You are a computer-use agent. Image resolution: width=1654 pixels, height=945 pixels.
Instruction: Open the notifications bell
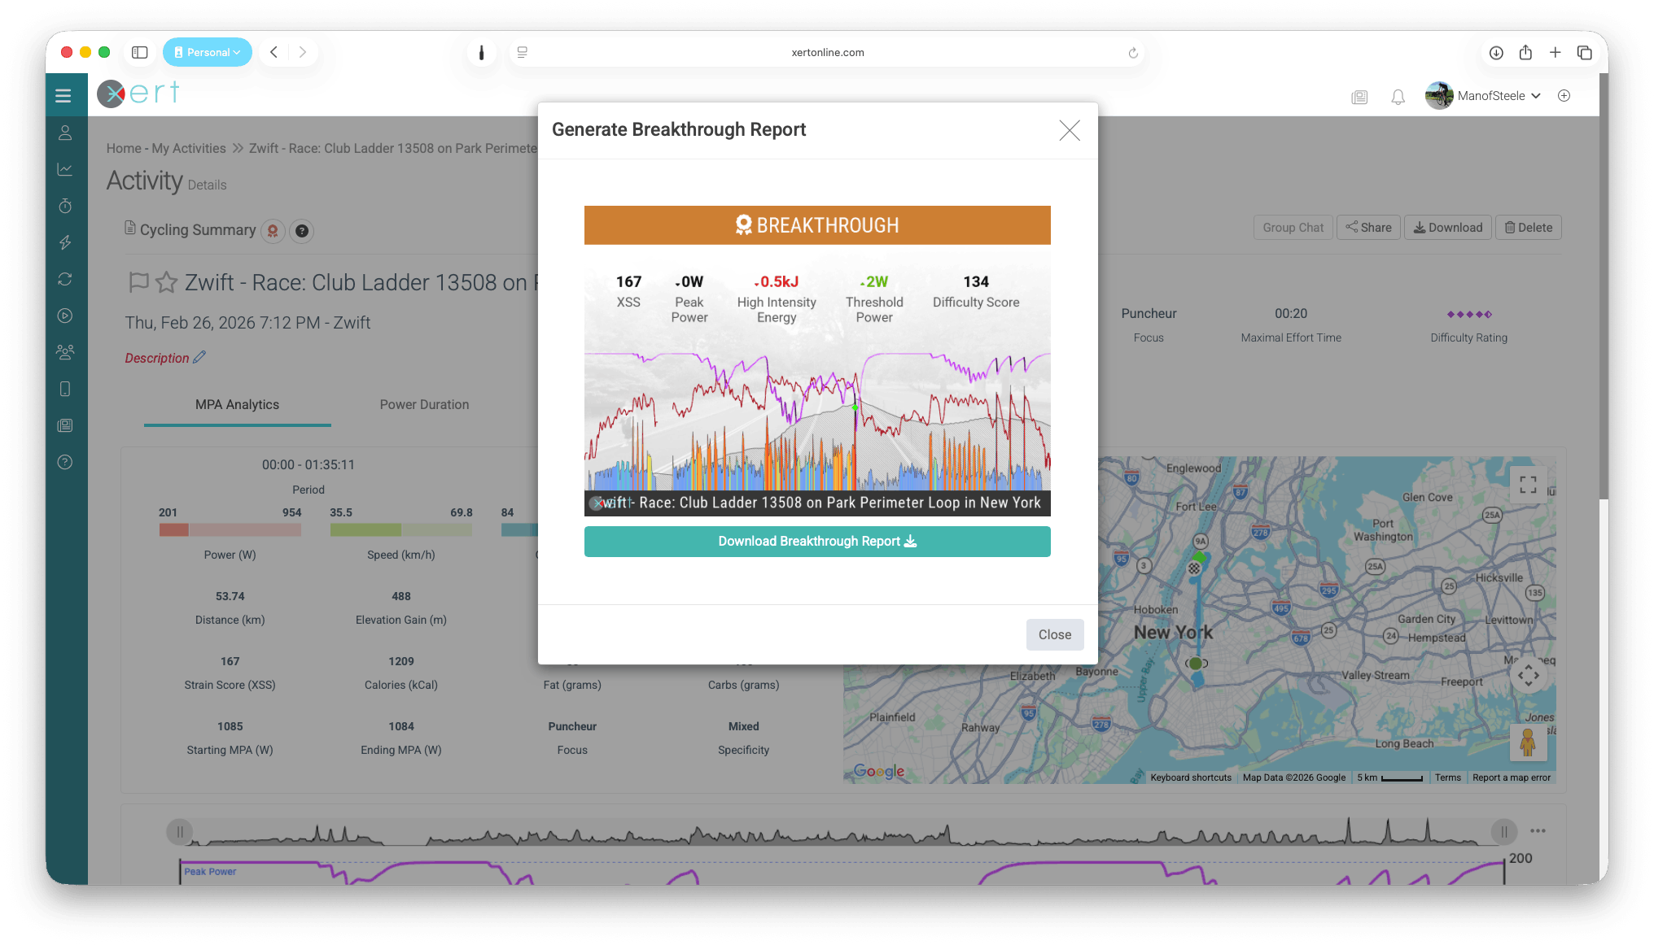point(1398,97)
